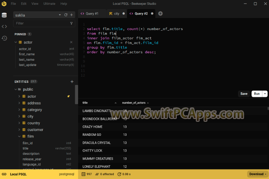The height and width of the screenshot is (179, 269).
Task: Open the query history clock icon
Action: pyautogui.click(x=4, y=38)
